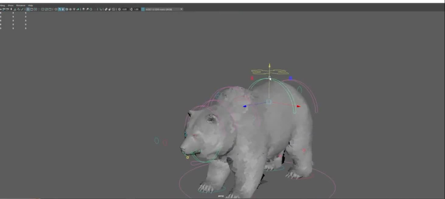Toggle X-ray joints icon
445x199 pixels.
tap(113, 9)
